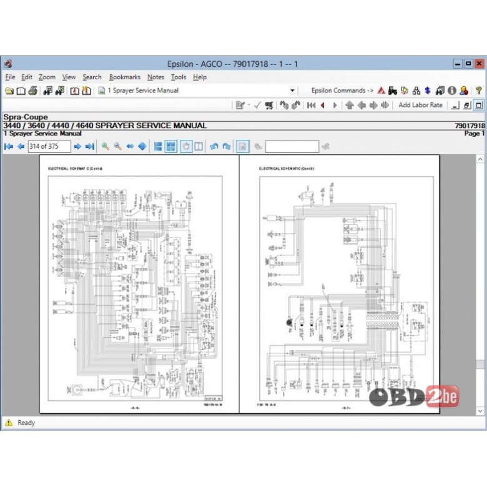Open help with yellow question mark
The height and width of the screenshot is (487, 487).
[479, 91]
